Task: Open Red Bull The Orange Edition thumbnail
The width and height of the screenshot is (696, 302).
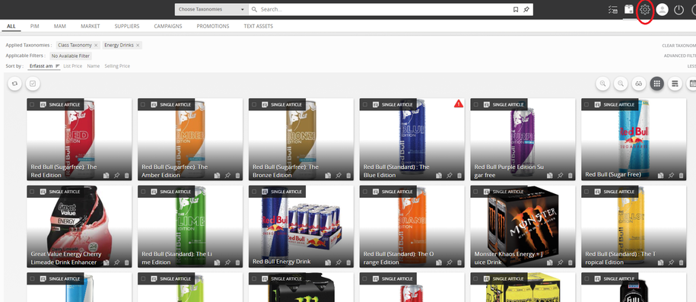Action: coord(412,226)
